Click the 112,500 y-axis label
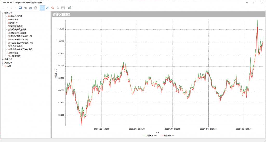Image resolution: width=266 pixels, height=142 pixels. (61, 29)
